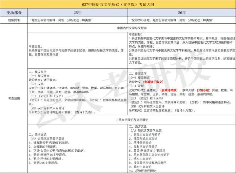Click '(二) 汉赋' in the 25年 column
This screenshot has width=236, height=173.
[37, 84]
